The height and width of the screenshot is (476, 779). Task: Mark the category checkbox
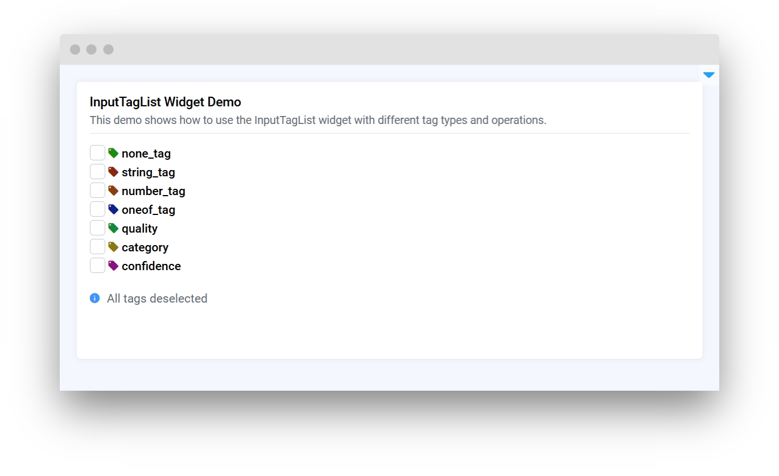[x=97, y=247]
